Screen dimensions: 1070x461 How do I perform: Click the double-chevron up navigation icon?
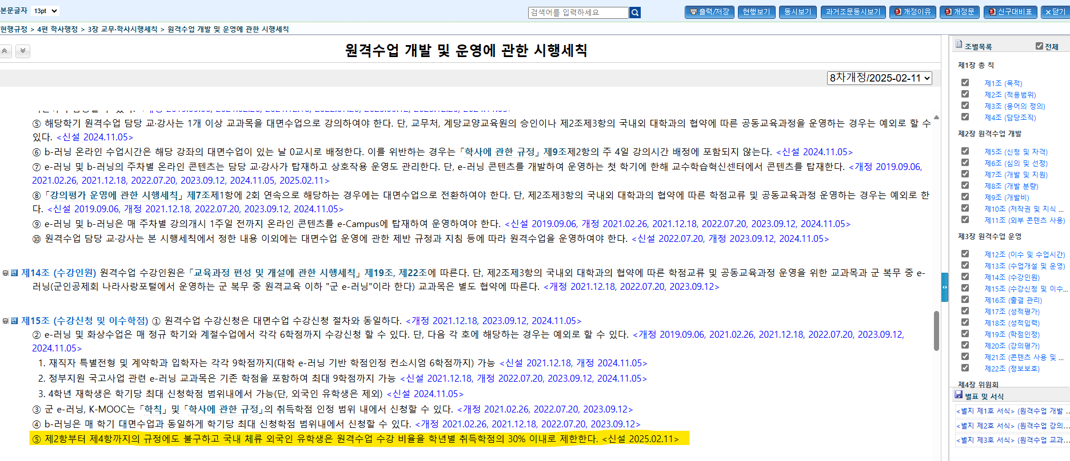(x=5, y=51)
